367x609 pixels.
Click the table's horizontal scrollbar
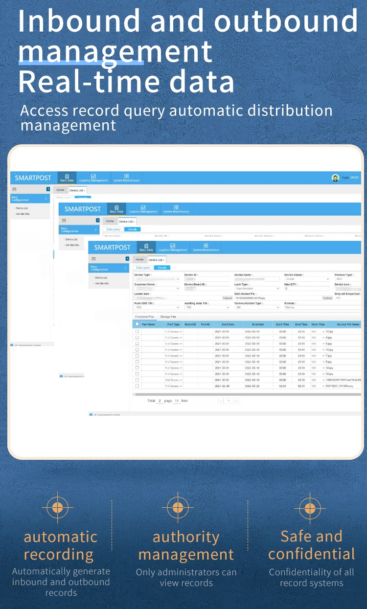pos(245,394)
